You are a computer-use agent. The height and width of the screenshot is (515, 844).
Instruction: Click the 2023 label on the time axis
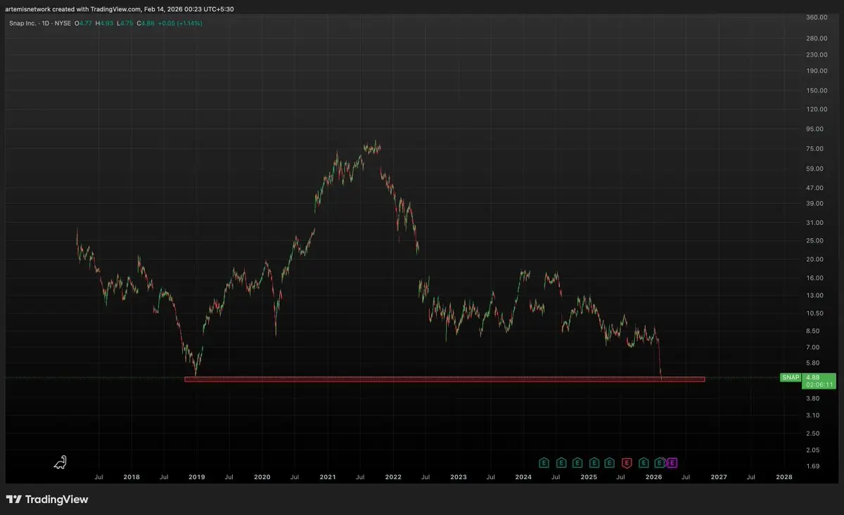coord(458,476)
